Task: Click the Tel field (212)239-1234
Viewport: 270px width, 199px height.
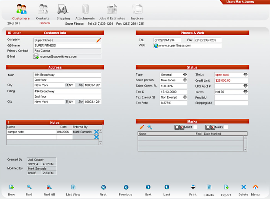Action: pos(167,40)
